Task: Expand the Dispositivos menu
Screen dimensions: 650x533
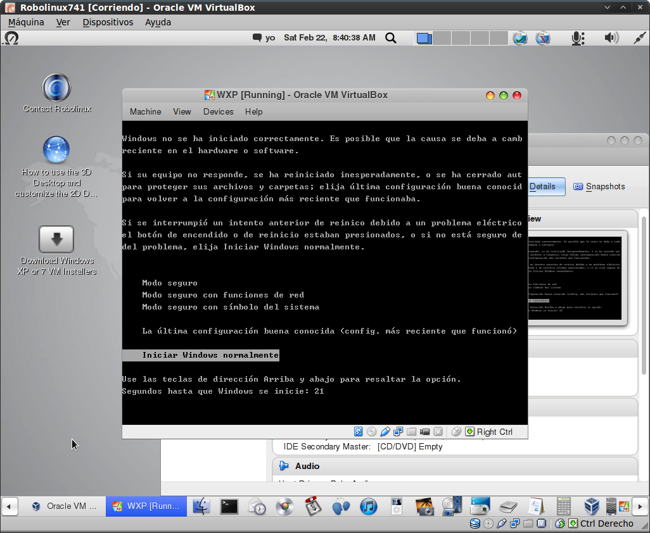Action: 108,22
